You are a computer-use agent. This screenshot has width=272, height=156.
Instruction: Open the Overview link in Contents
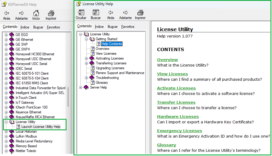pos(167,60)
